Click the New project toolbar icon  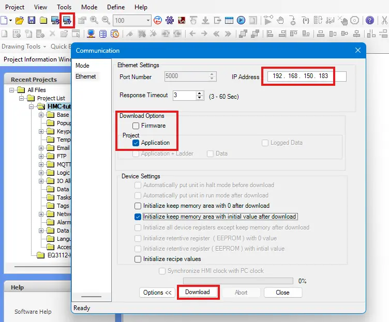click(5, 21)
